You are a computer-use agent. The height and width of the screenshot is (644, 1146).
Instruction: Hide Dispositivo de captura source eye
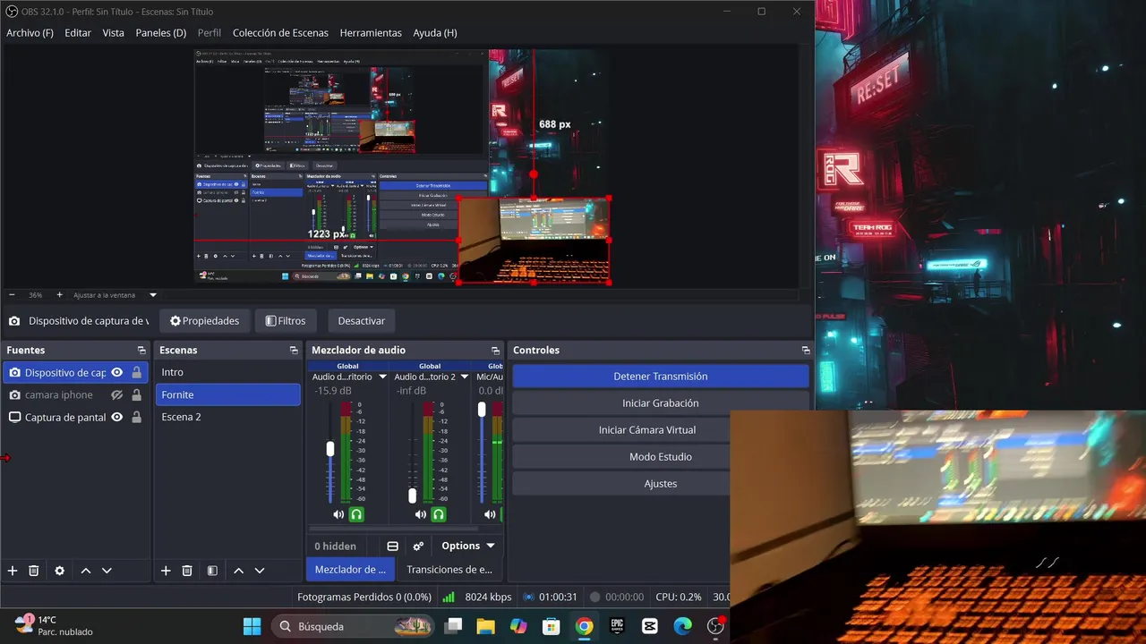116,373
